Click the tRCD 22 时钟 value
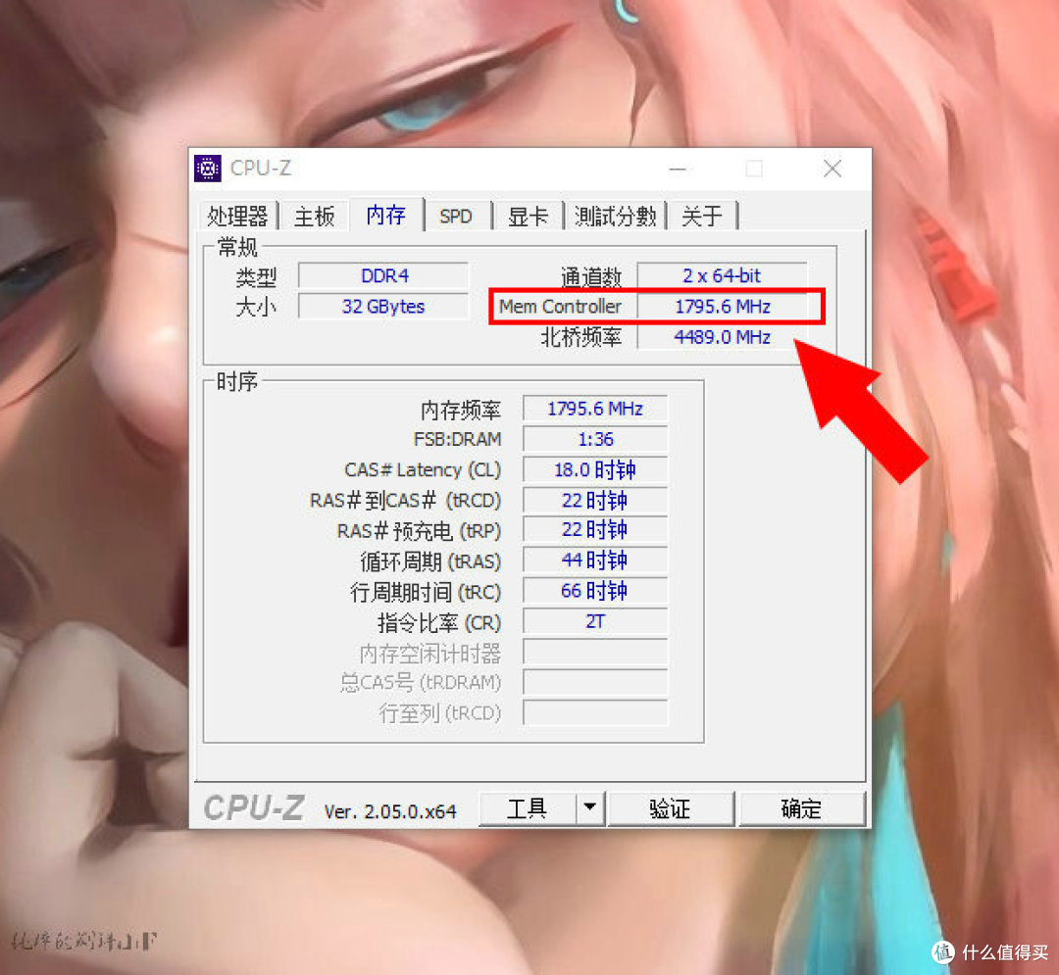This screenshot has width=1059, height=975. tap(595, 500)
